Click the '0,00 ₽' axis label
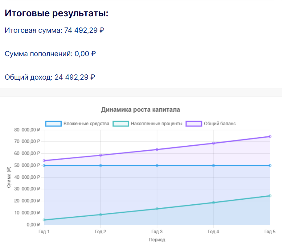 (x=33, y=225)
